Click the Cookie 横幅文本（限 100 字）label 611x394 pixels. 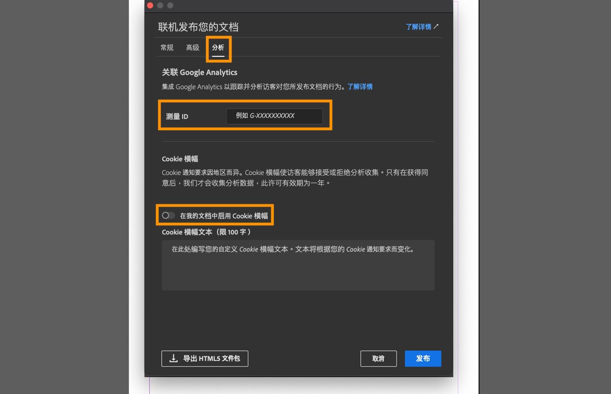pyautogui.click(x=206, y=232)
